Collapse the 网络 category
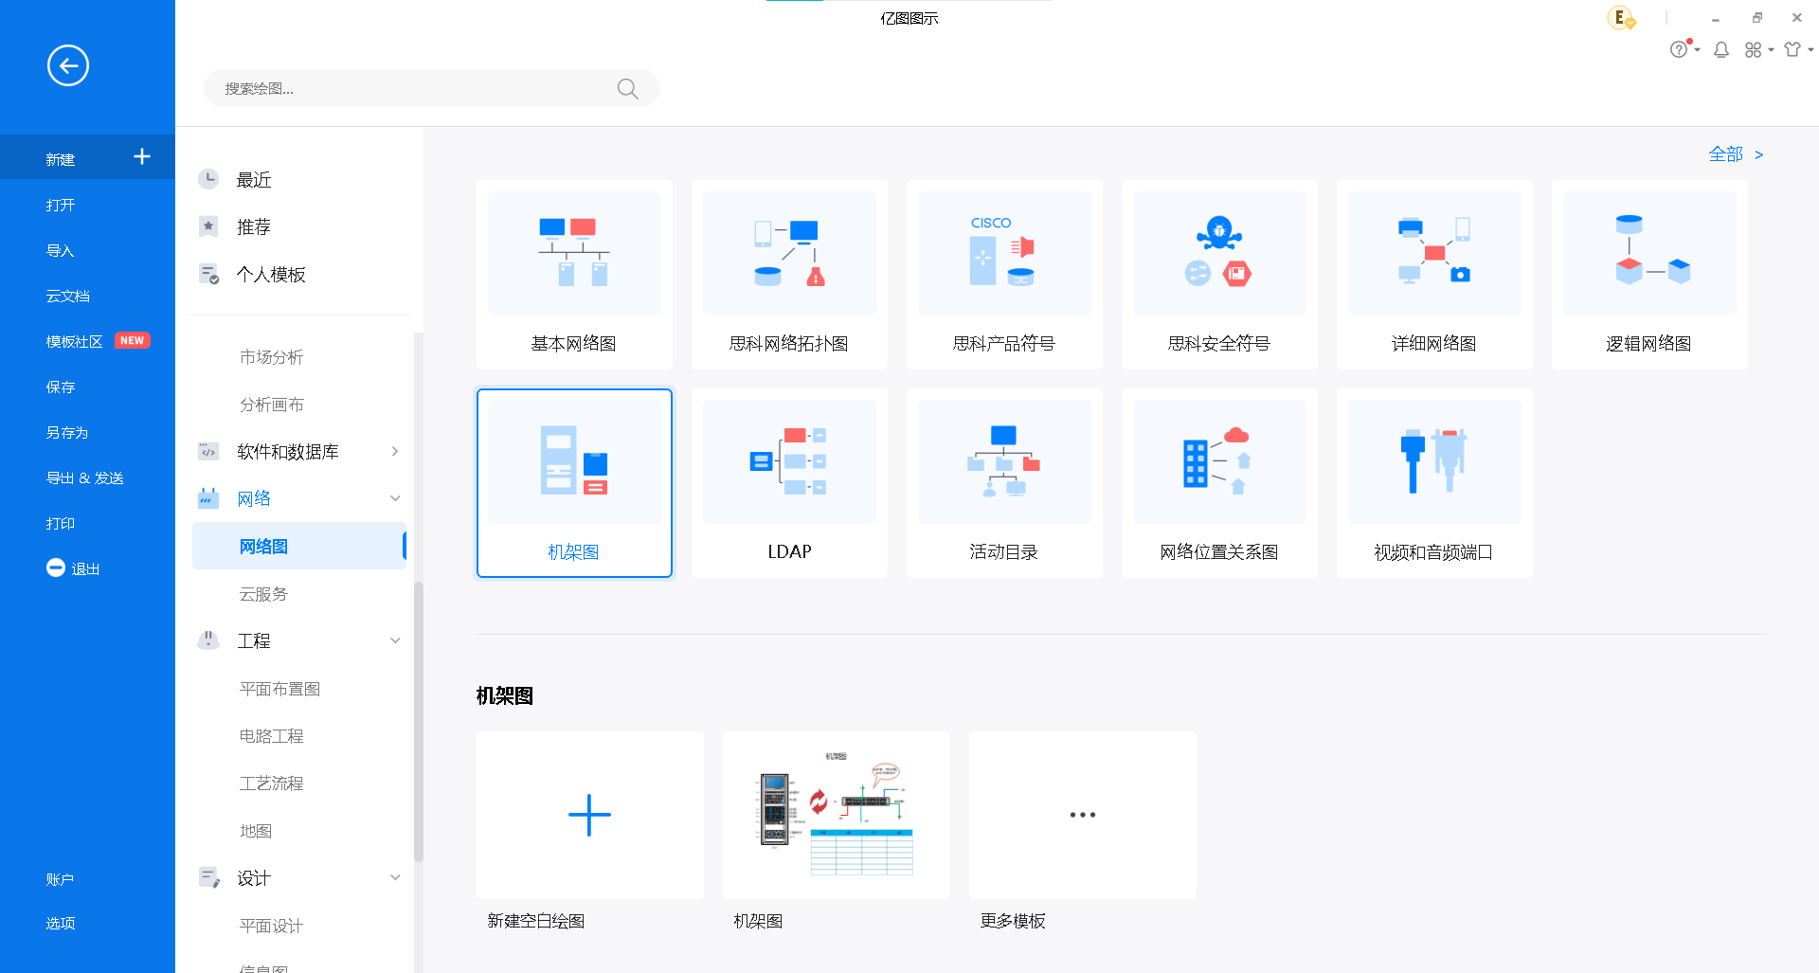The width and height of the screenshot is (1819, 973). (x=395, y=499)
